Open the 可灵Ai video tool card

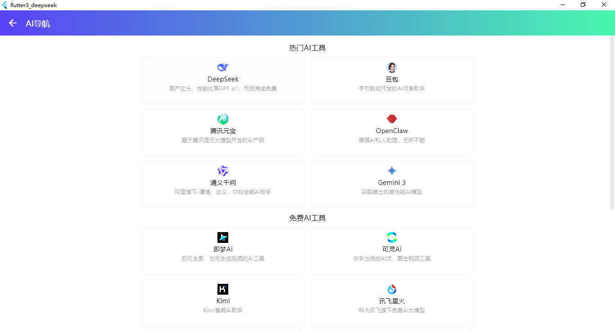coord(392,251)
